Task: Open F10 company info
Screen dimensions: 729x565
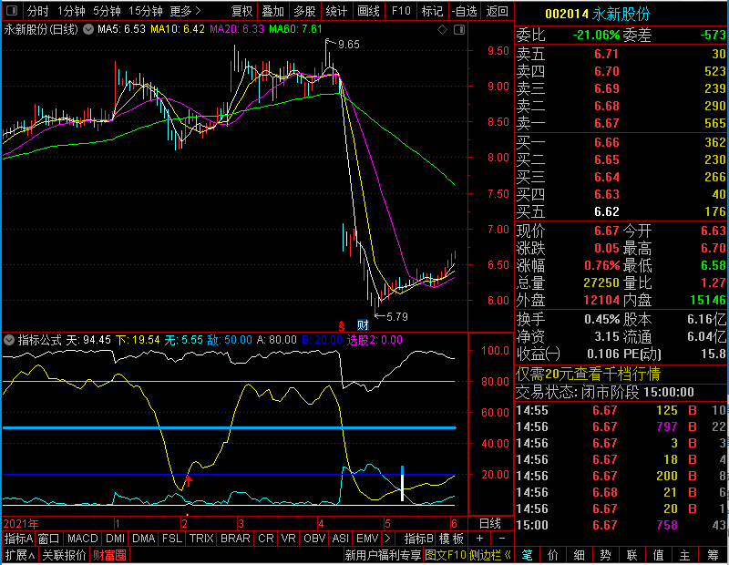Action: coord(401,11)
